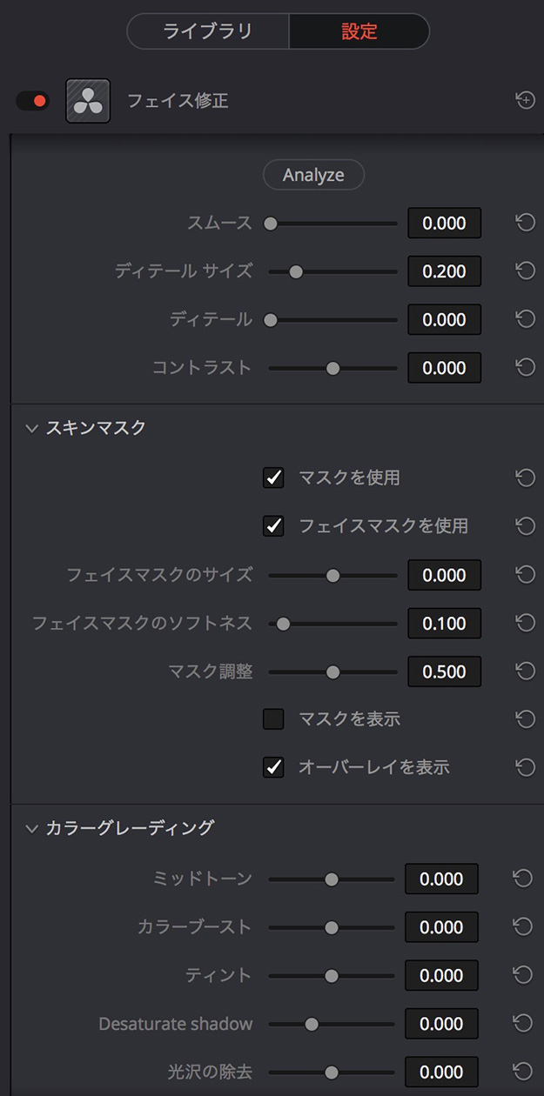544x1096 pixels.
Task: Select the 設定 tab
Action: click(x=359, y=31)
